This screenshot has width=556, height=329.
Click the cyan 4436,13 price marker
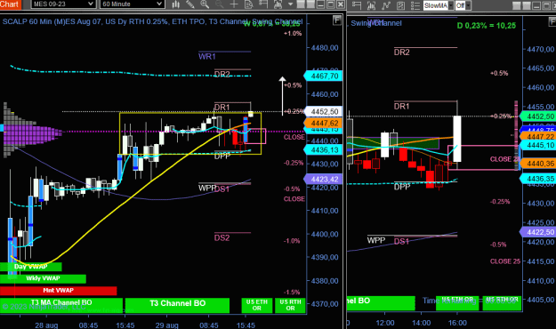tap(323, 150)
